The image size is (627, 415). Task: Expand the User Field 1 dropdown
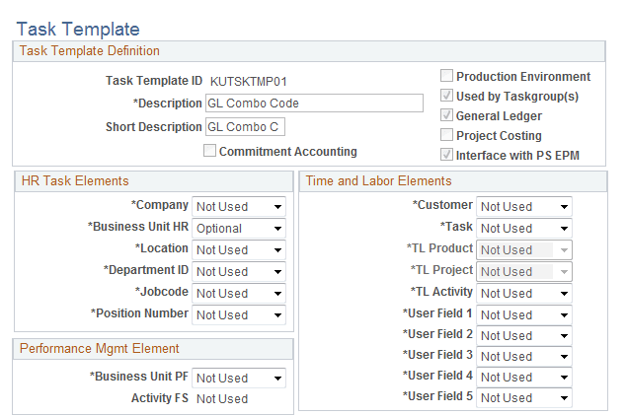523,315
